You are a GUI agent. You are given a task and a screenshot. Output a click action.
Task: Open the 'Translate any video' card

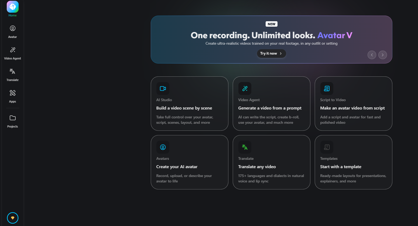[x=272, y=162]
